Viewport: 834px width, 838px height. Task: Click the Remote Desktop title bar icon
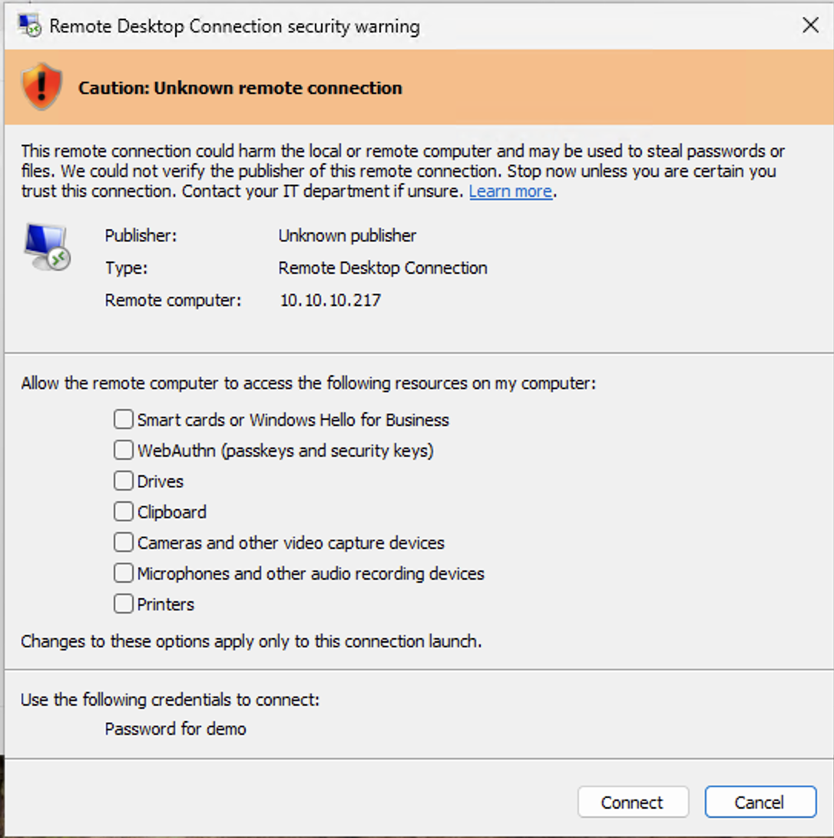tap(29, 25)
